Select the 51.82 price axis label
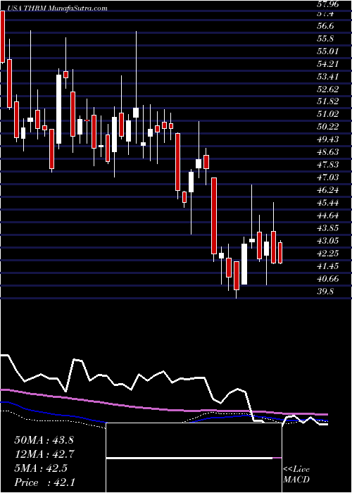This screenshot has height=493, width=352. point(329,101)
